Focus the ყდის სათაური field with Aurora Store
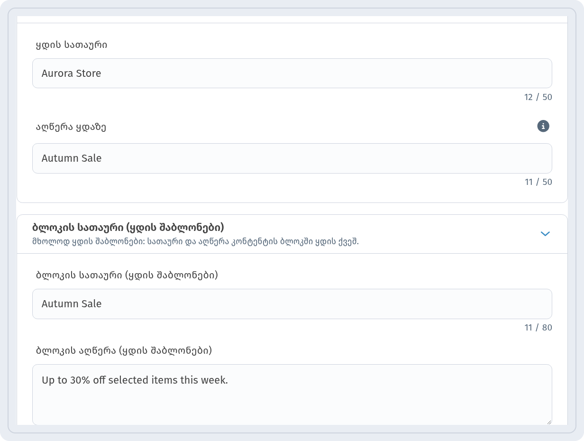 click(292, 73)
